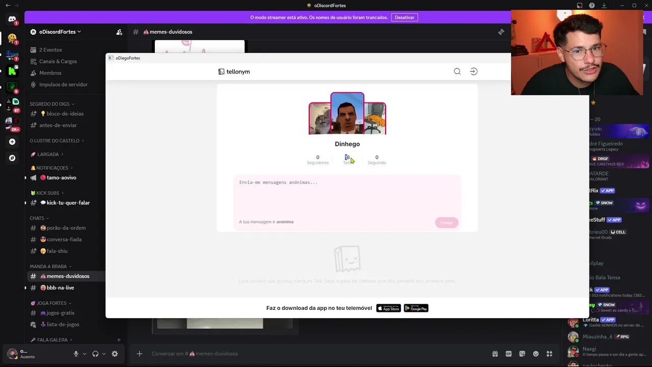Image resolution: width=652 pixels, height=367 pixels.
Task: Click the 0 Seguindo count
Action: (377, 160)
